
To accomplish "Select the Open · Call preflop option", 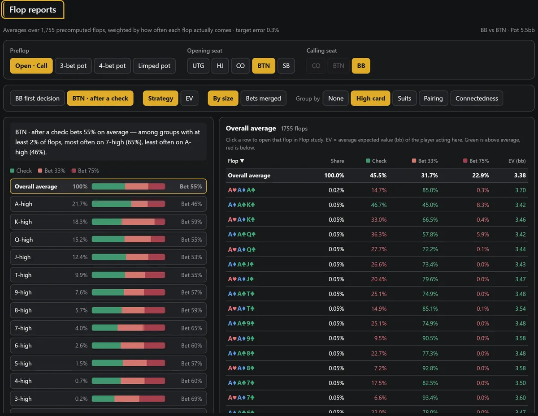I will pyautogui.click(x=31, y=66).
